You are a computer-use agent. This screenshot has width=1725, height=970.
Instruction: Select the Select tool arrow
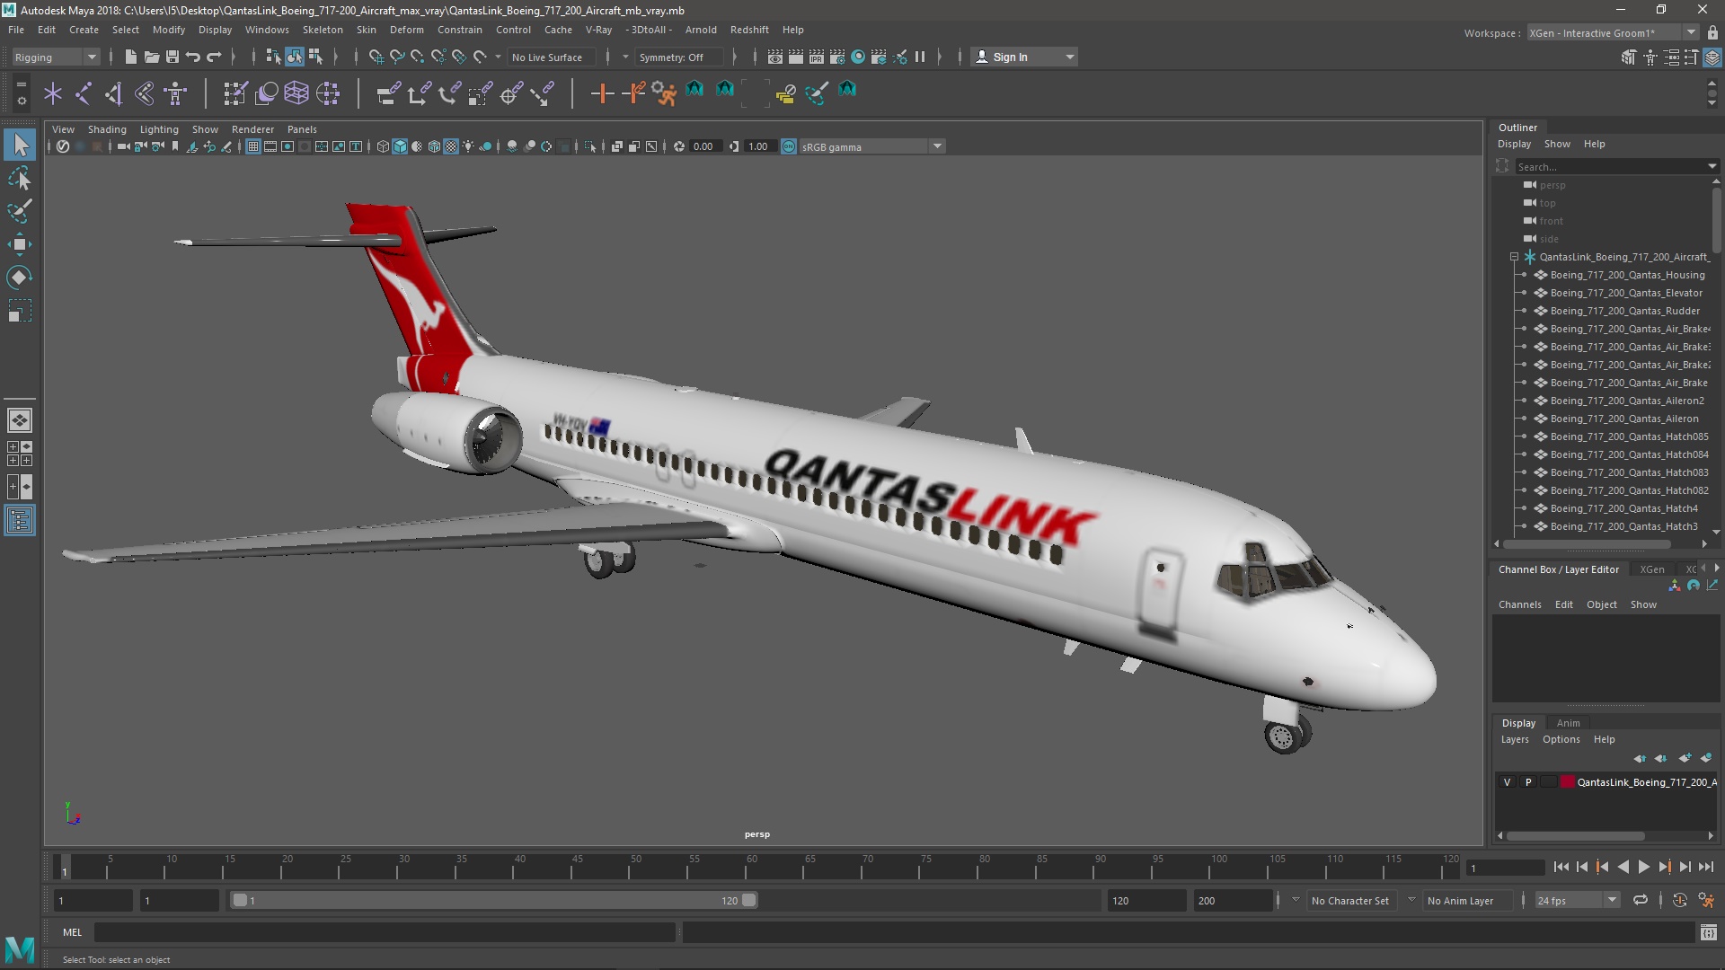(20, 145)
